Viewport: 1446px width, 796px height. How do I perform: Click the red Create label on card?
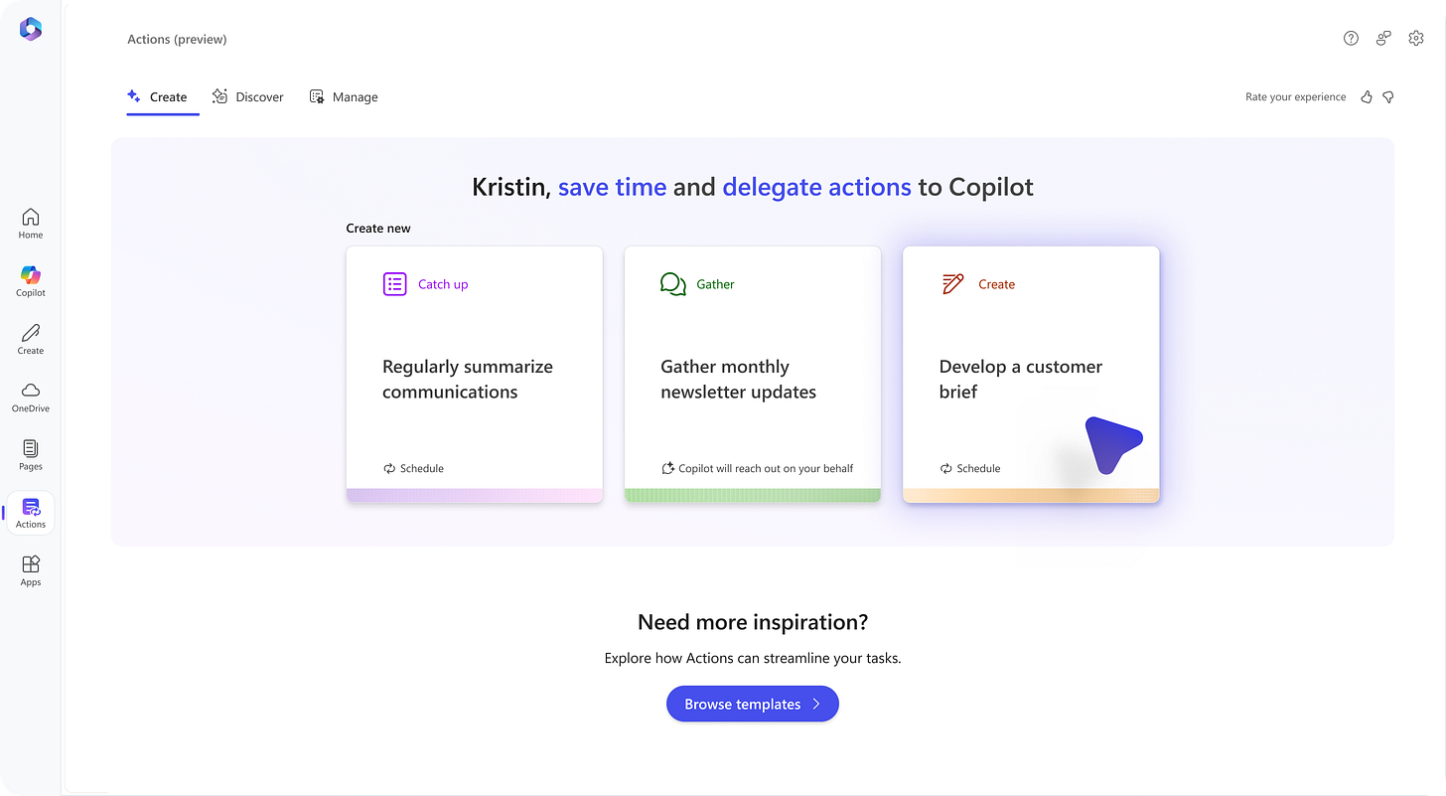pyautogui.click(x=996, y=284)
